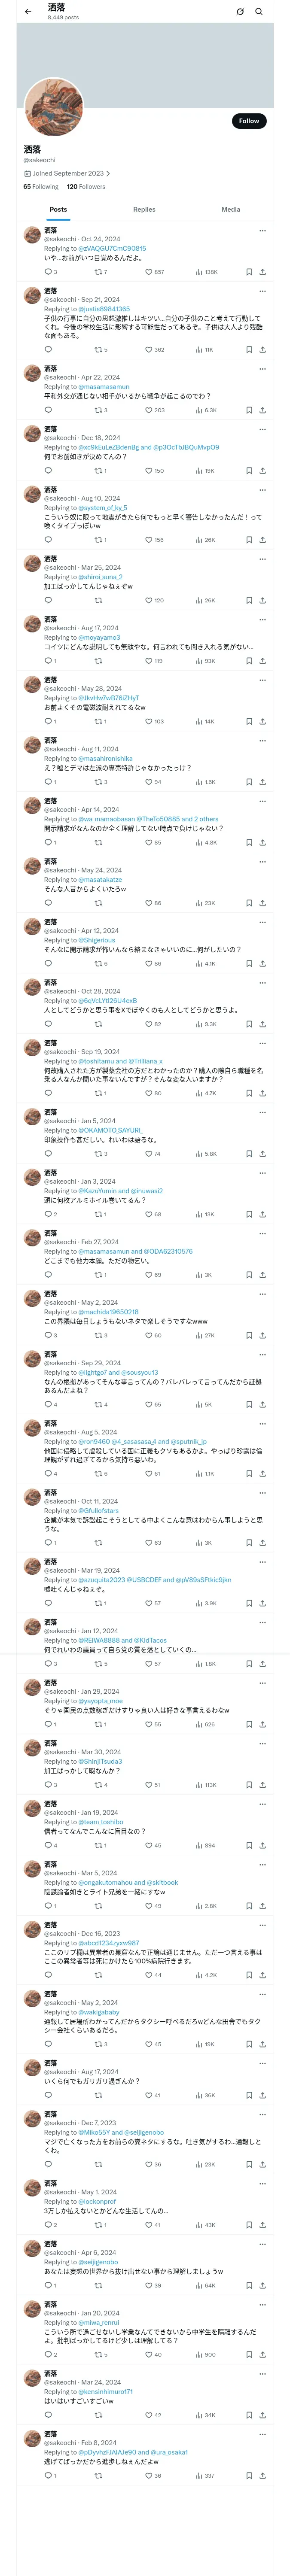Click the circular icon left of the header search
This screenshot has width=290, height=2576.
[240, 12]
